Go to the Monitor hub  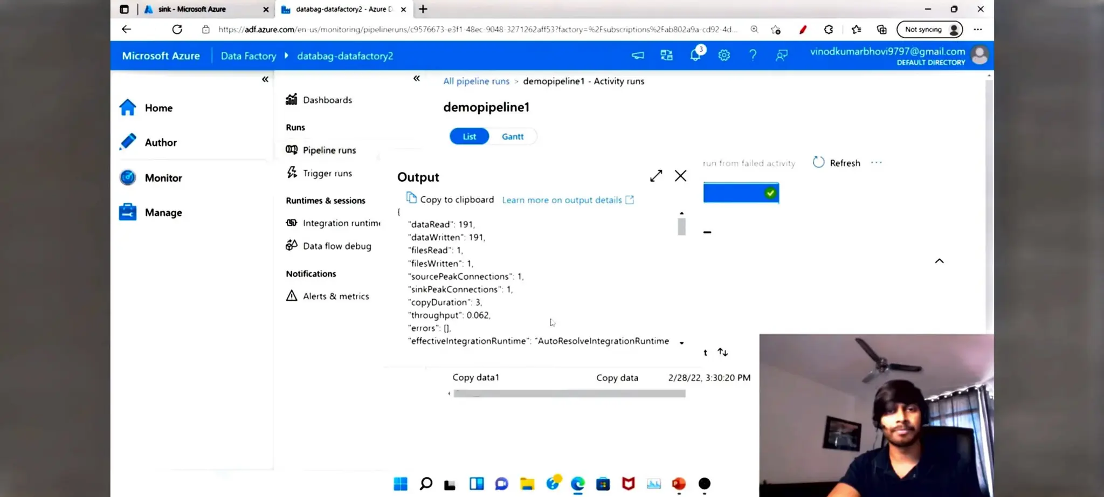[x=150, y=178]
